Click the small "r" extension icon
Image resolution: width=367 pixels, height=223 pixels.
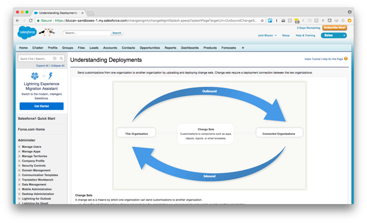click(303, 21)
